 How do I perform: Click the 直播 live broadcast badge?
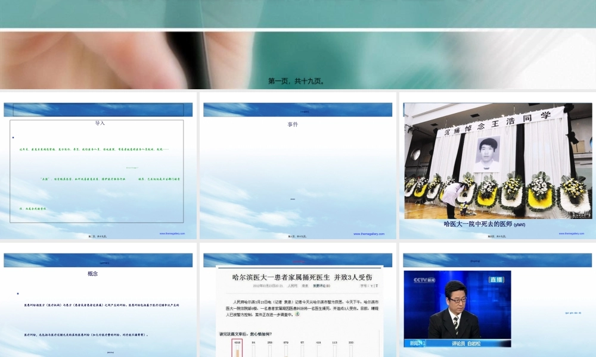point(497,279)
